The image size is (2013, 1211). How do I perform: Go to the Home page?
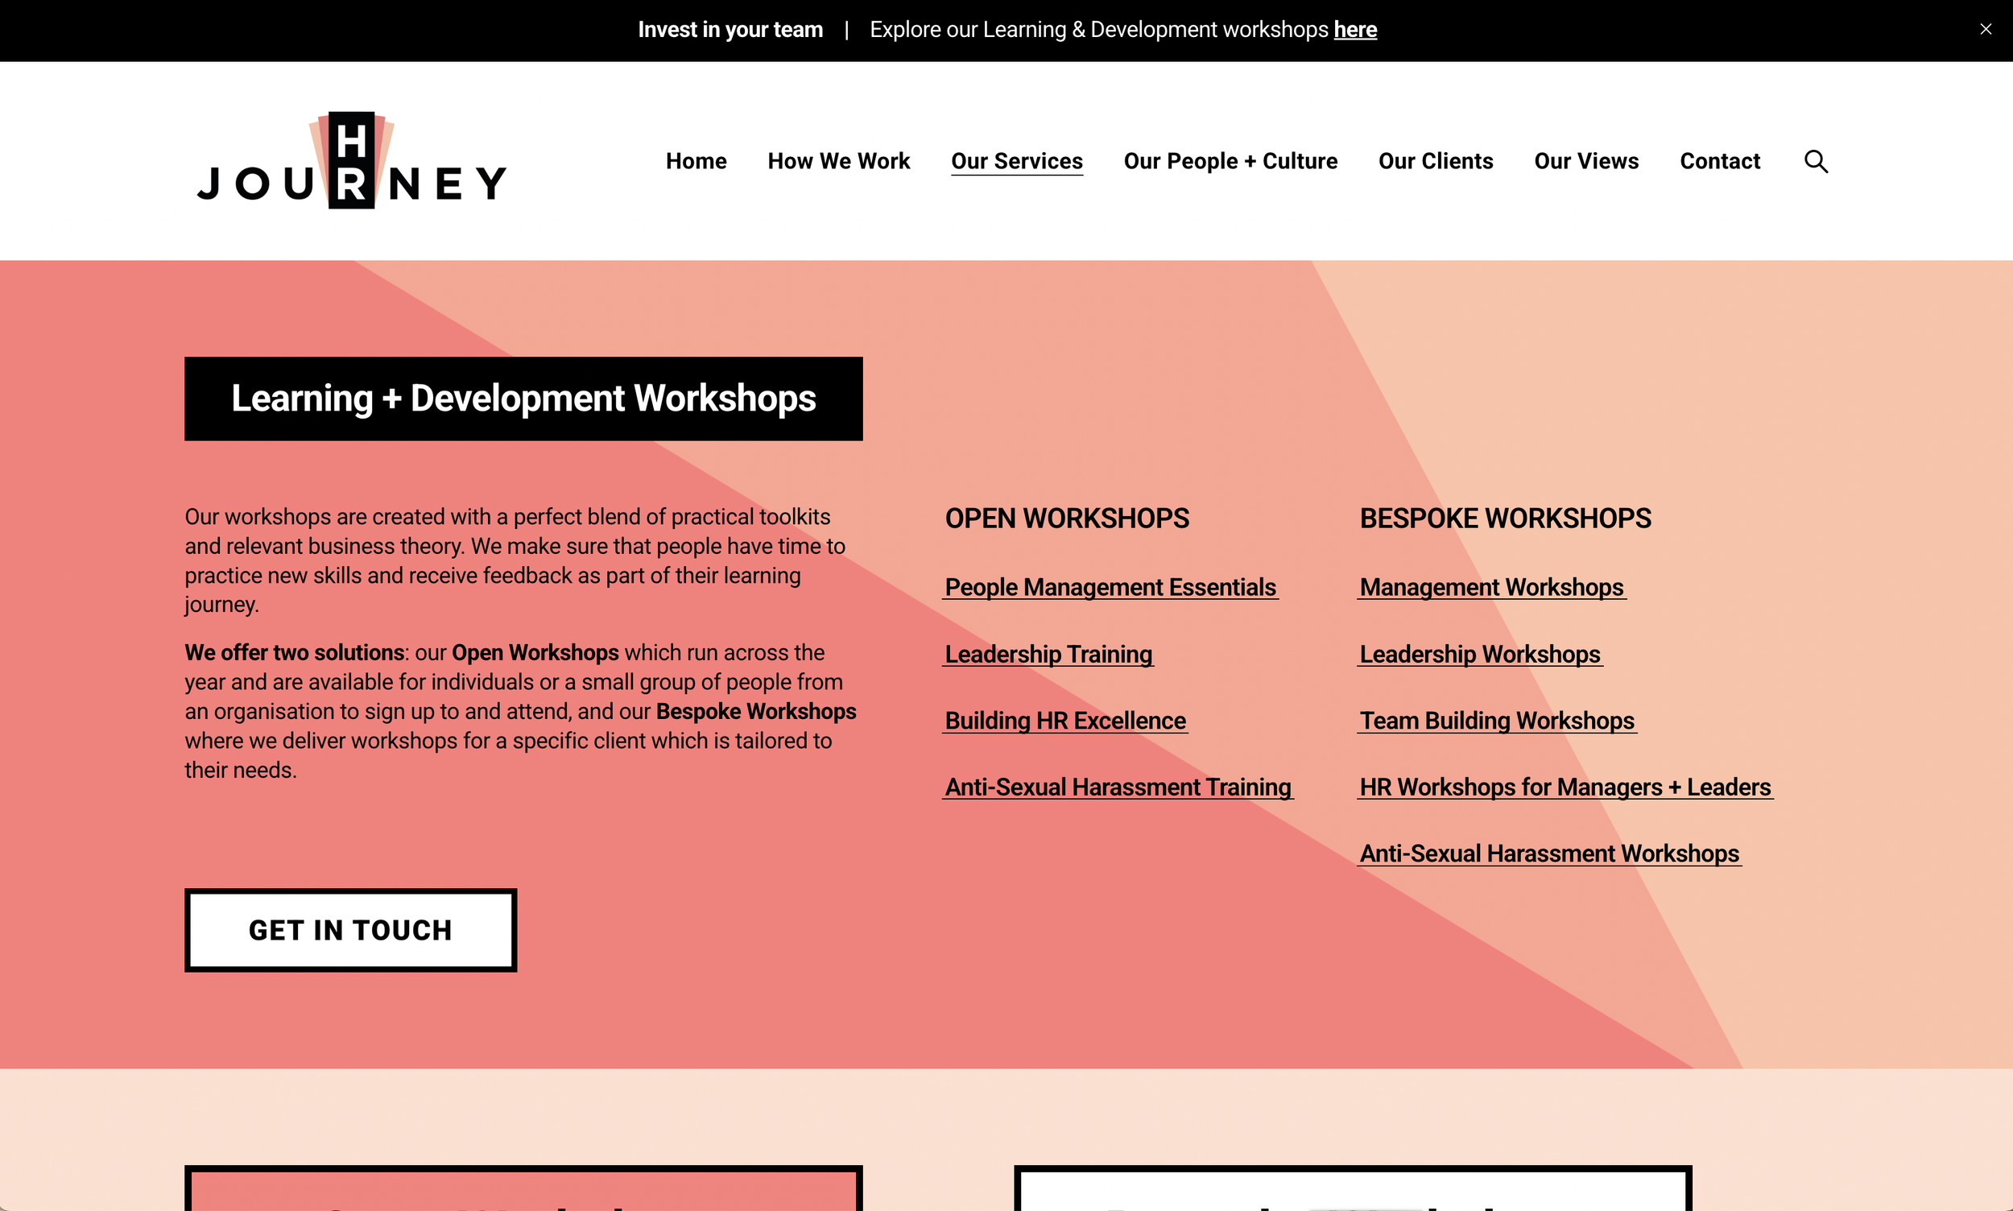pos(695,162)
